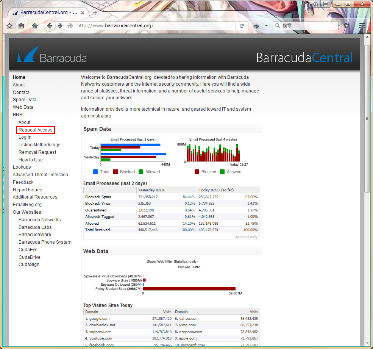
Task: Click the browser forward arrow
Action: coord(60,26)
